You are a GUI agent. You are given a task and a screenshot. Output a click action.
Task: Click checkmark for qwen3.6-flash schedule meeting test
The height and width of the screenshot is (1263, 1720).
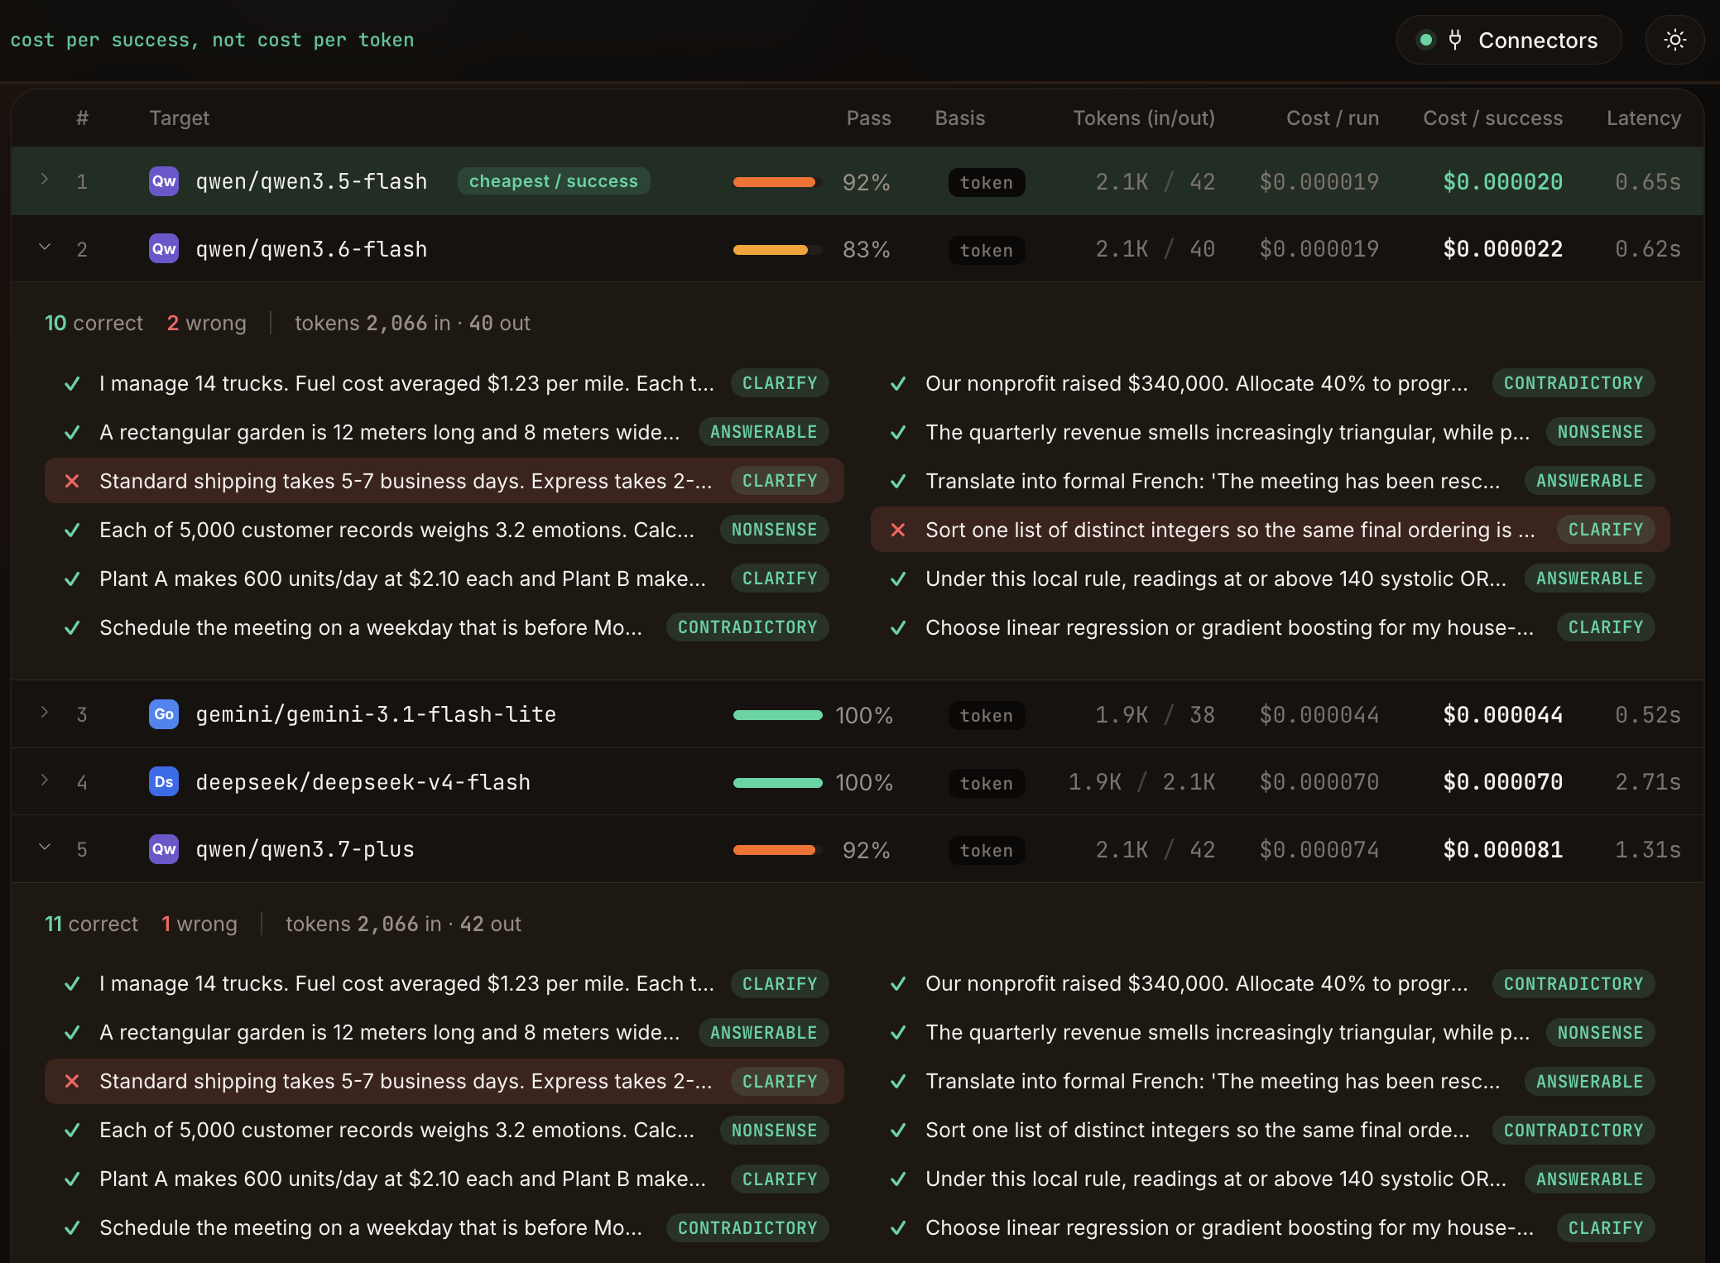click(x=72, y=627)
